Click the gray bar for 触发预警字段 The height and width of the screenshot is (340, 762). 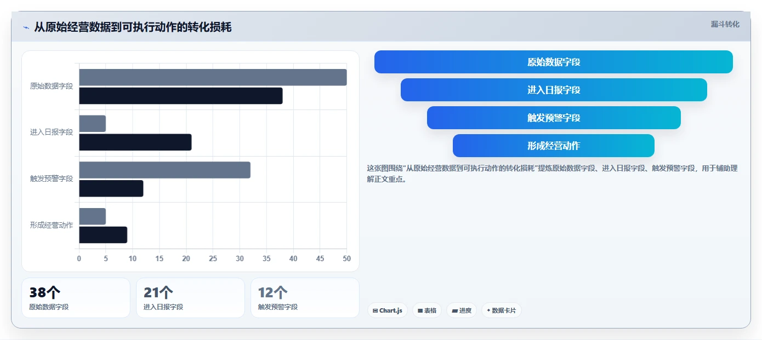point(164,170)
